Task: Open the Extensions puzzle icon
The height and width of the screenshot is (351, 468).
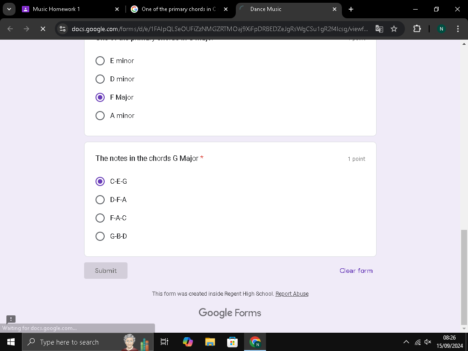Action: pyautogui.click(x=417, y=29)
